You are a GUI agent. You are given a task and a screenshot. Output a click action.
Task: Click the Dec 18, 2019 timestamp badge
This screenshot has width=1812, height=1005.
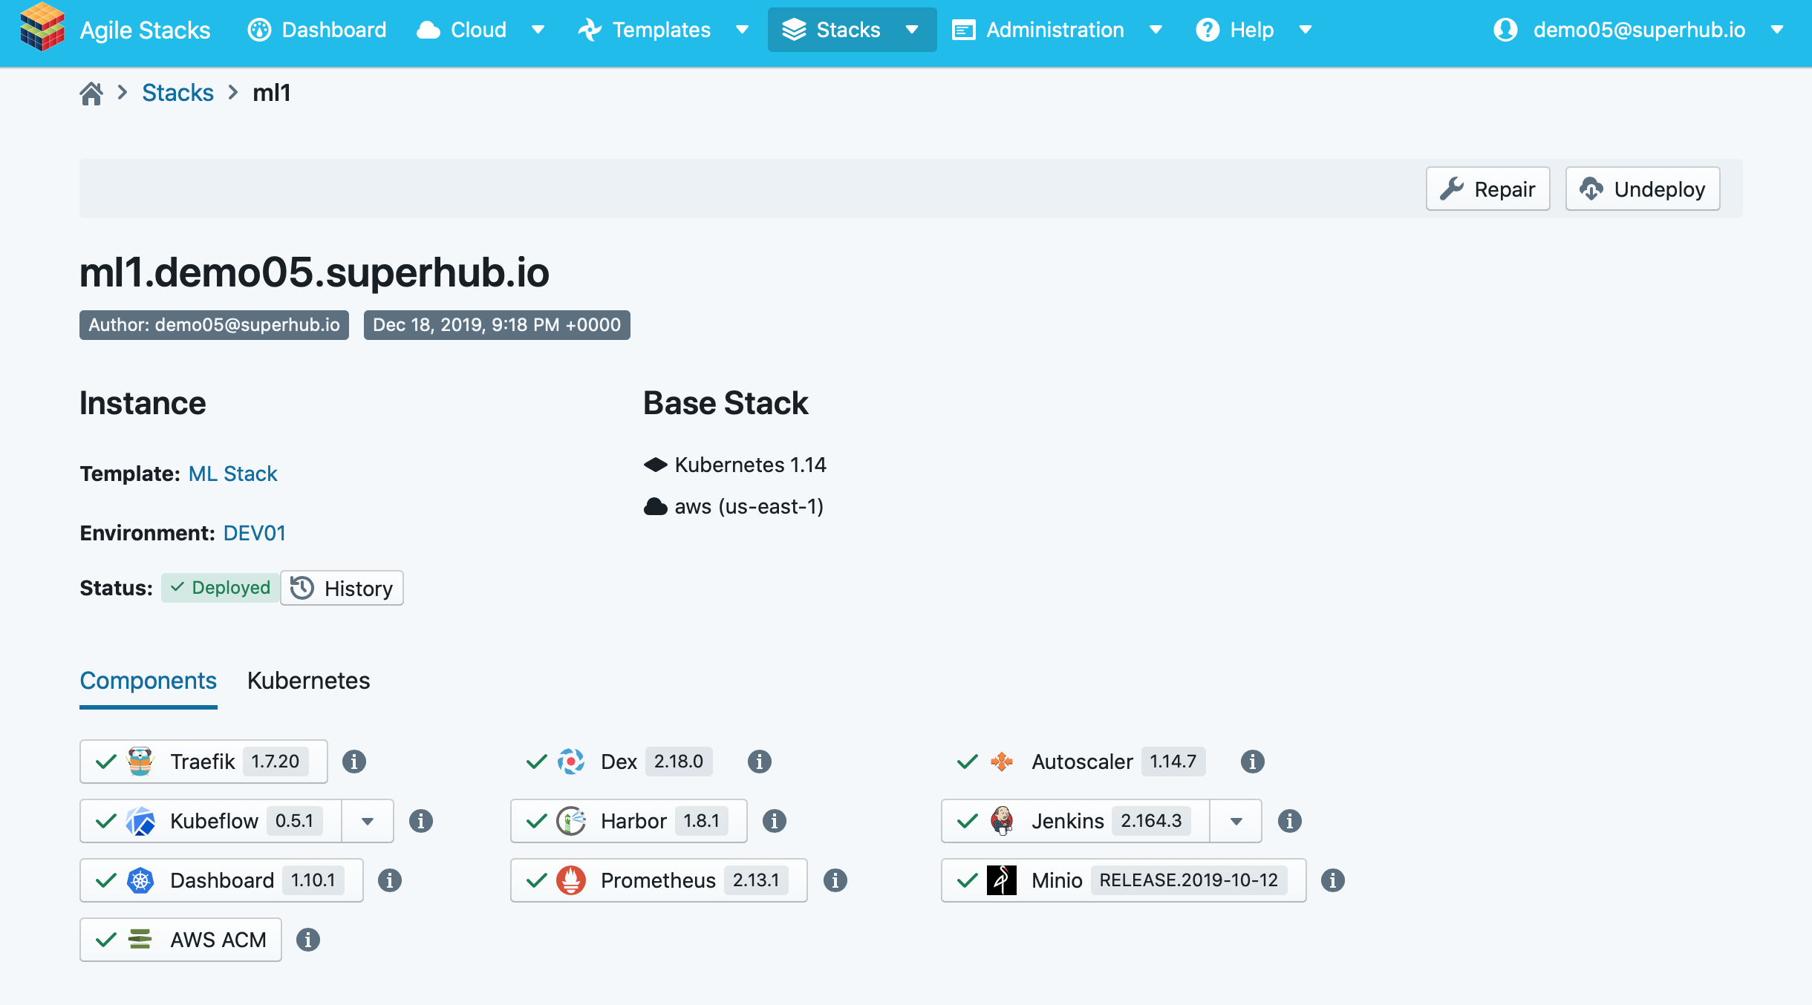click(x=497, y=325)
